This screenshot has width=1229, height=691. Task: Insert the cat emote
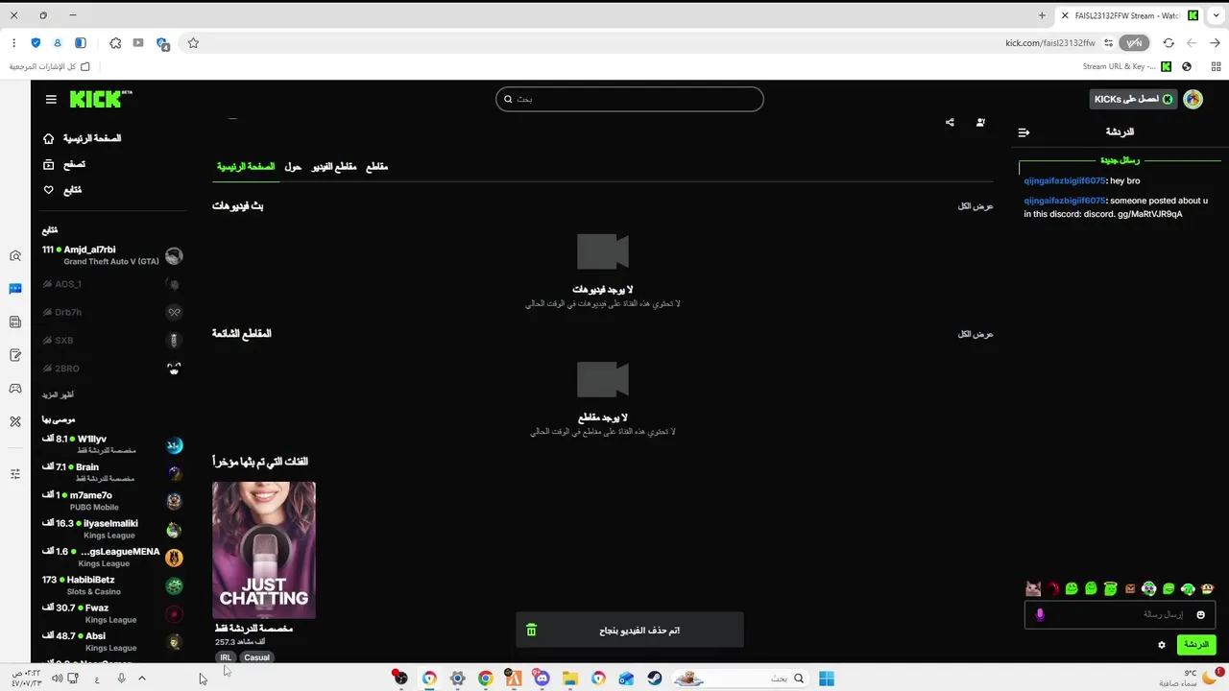point(1033,588)
